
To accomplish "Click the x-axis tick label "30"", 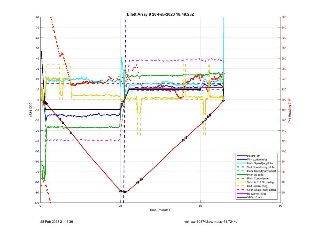I will point(120,206).
